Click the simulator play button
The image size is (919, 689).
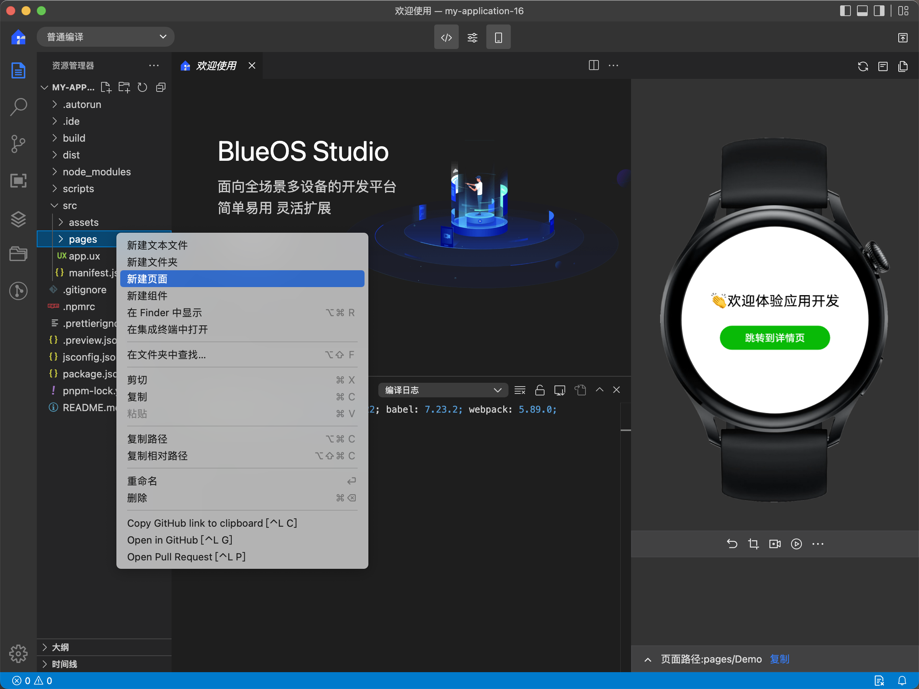[x=796, y=544]
